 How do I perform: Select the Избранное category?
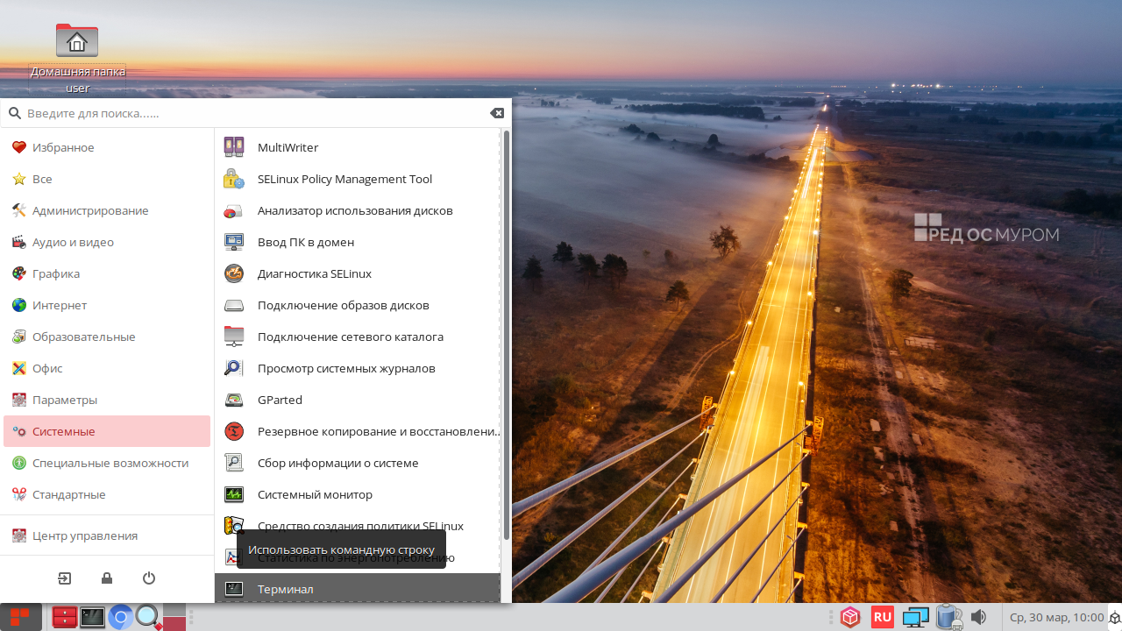pyautogui.click(x=63, y=147)
